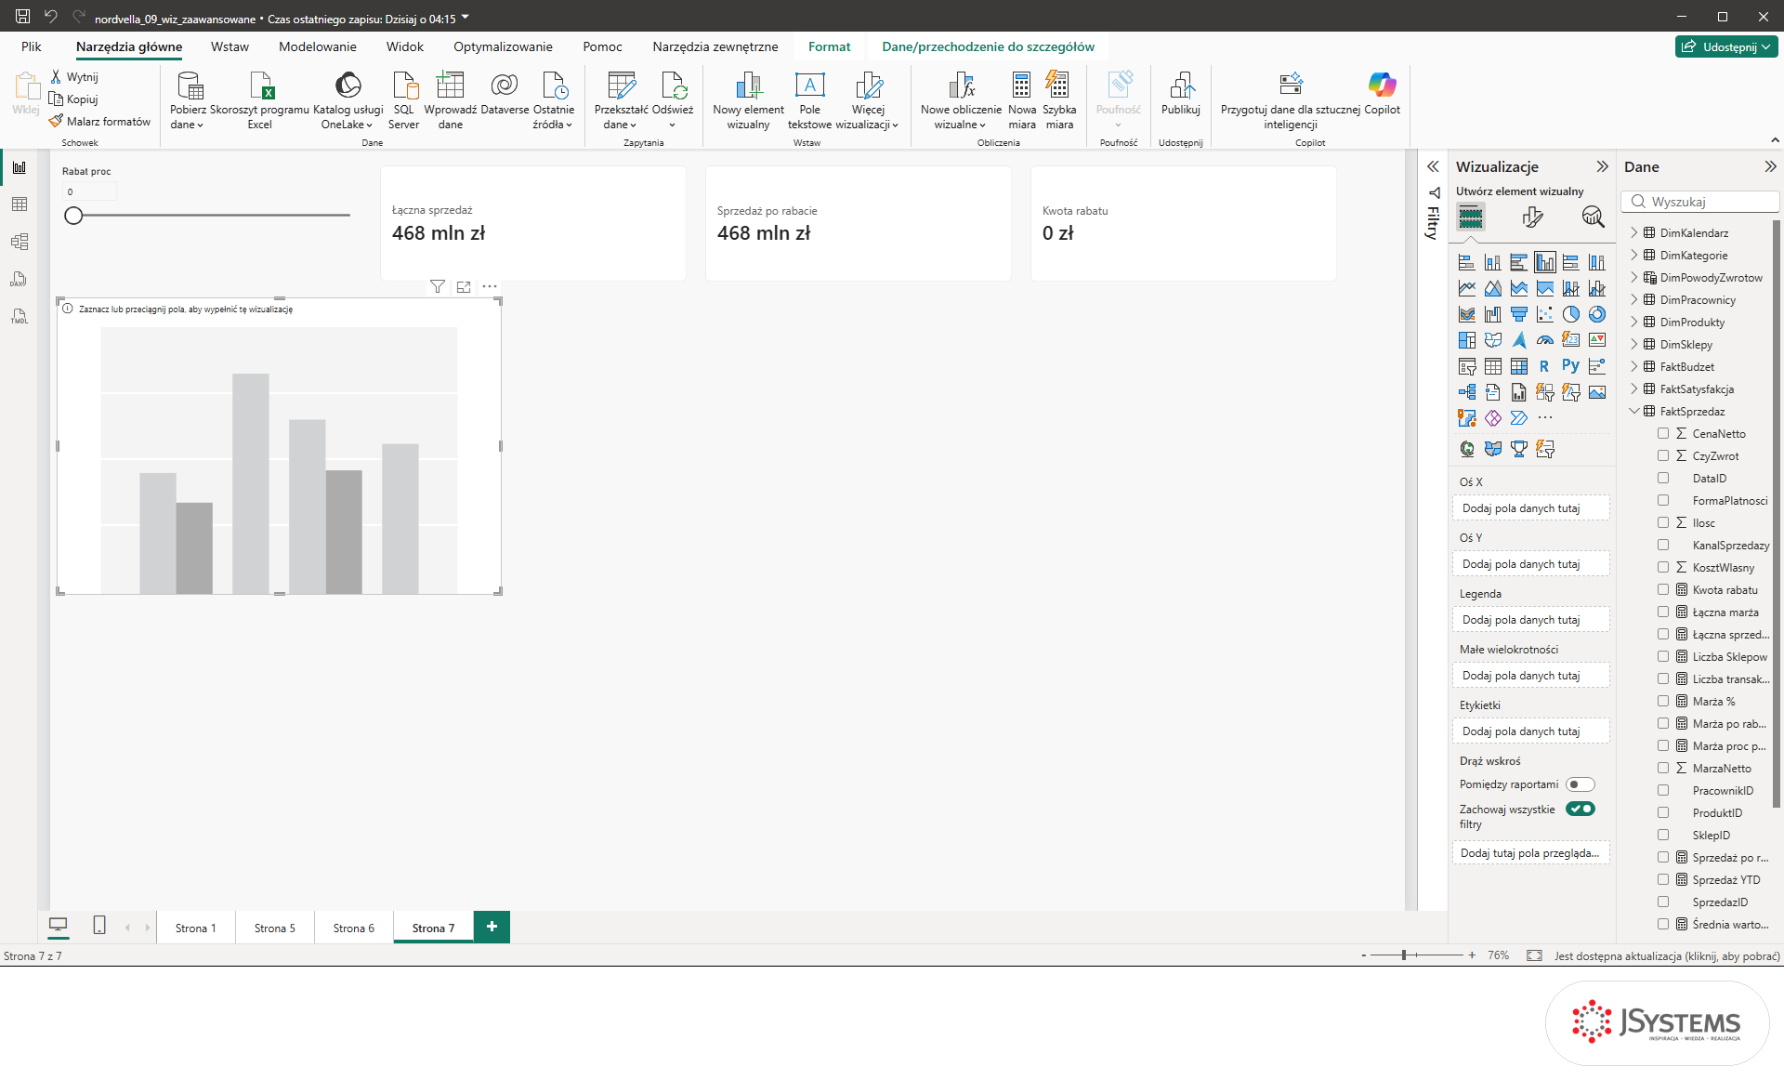Click filter icon on selected visual
1784x1080 pixels.
click(x=438, y=286)
